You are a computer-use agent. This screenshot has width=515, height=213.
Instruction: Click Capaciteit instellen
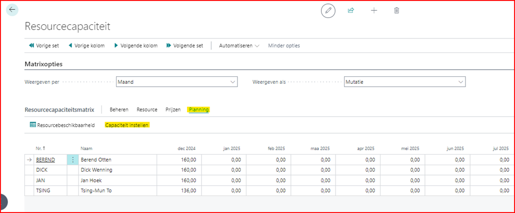click(x=127, y=125)
